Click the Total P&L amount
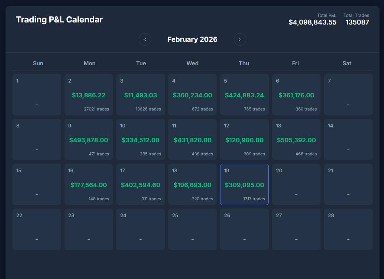This screenshot has width=384, height=279. [x=312, y=22]
